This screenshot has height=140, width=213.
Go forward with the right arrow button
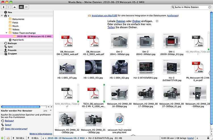point(9,7)
